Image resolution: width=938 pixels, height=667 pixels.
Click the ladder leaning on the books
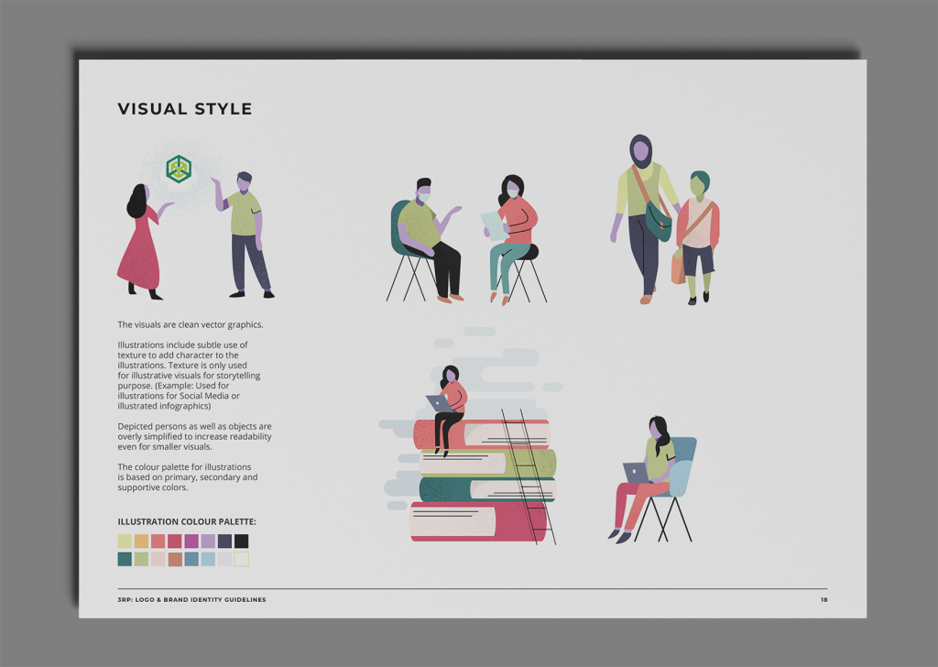(529, 476)
